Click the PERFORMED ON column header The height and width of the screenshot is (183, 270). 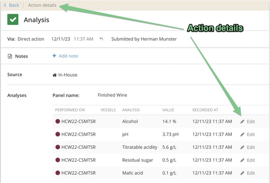click(x=70, y=110)
